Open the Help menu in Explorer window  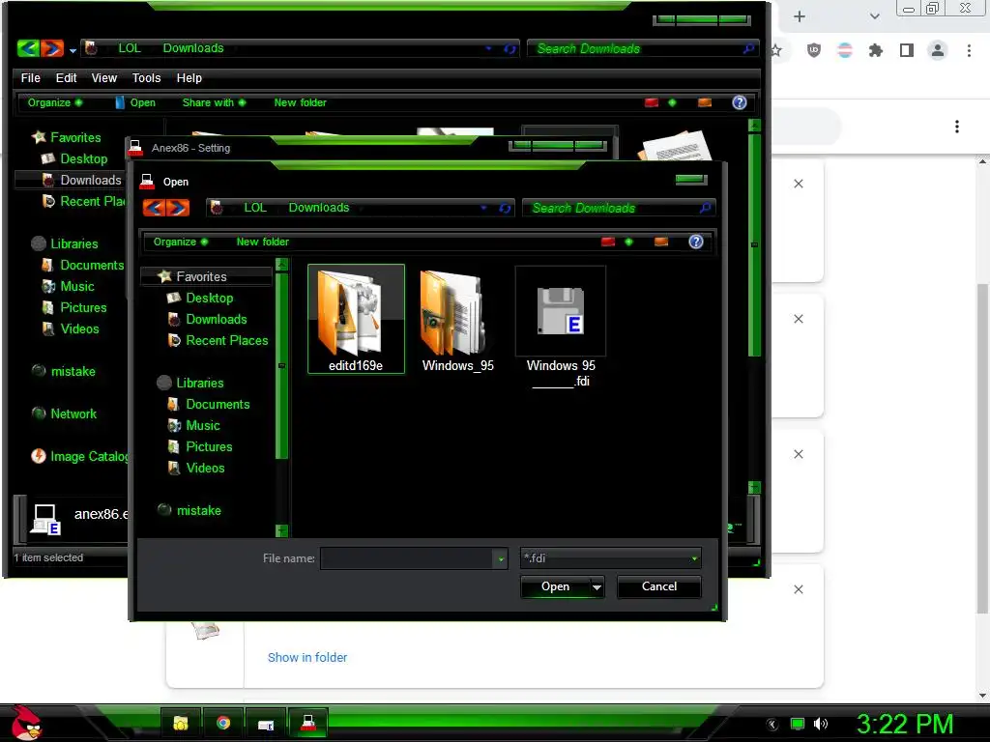pos(189,78)
